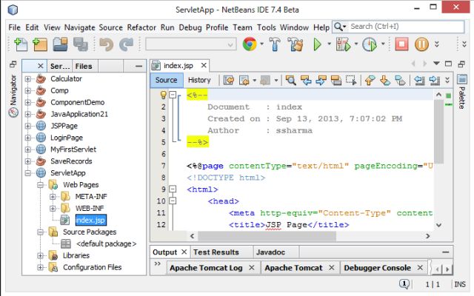The height and width of the screenshot is (296, 474).
Task: Toggle Rectangular Selection icon
Action: point(351,80)
